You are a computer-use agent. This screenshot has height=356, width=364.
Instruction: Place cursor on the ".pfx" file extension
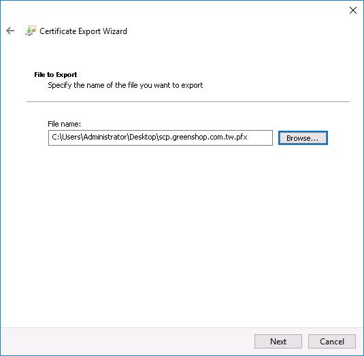click(x=241, y=137)
